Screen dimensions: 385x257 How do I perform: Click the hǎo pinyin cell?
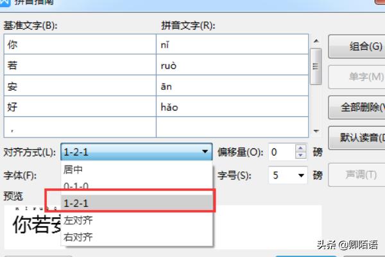click(232, 107)
